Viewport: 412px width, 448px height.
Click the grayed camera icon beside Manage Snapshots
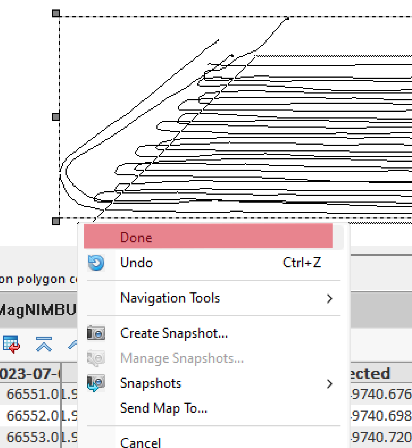coord(95,358)
